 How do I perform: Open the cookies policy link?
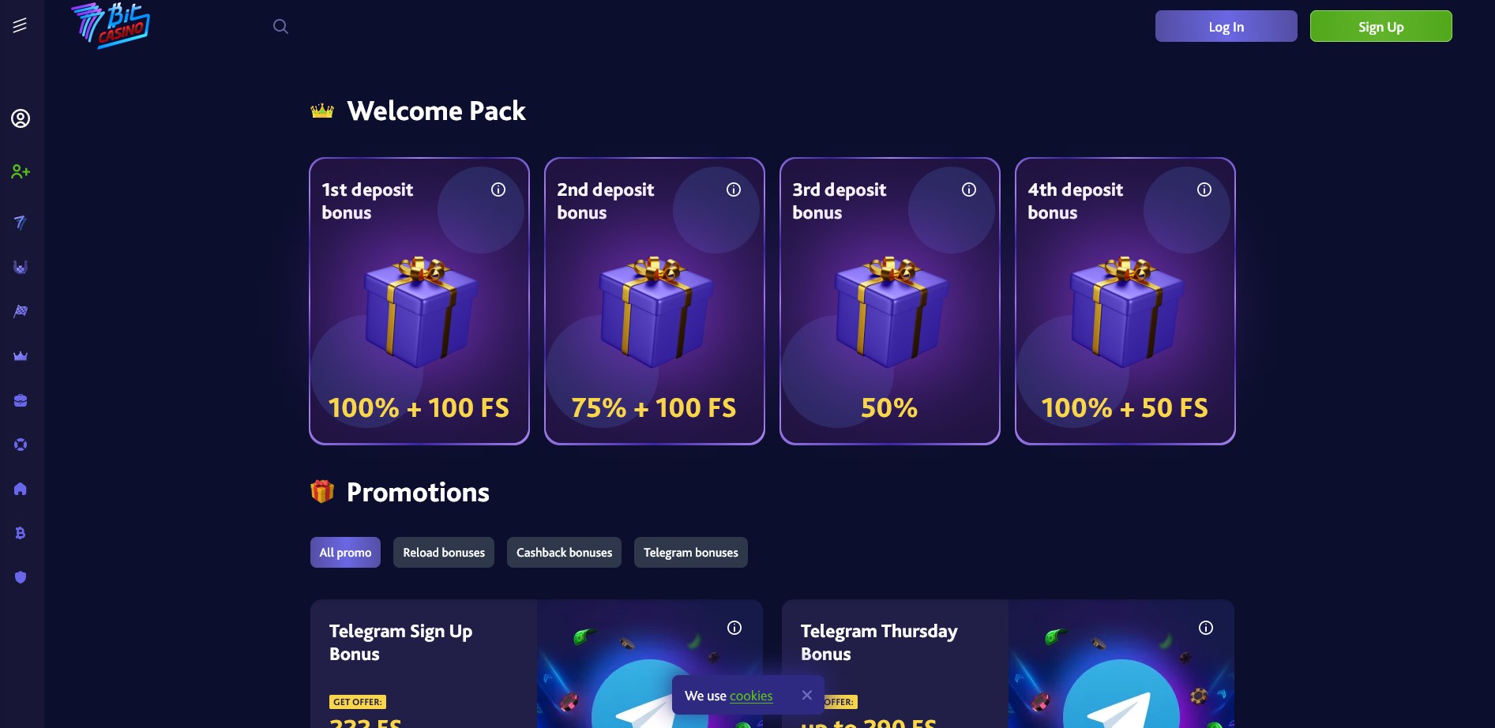pos(751,696)
